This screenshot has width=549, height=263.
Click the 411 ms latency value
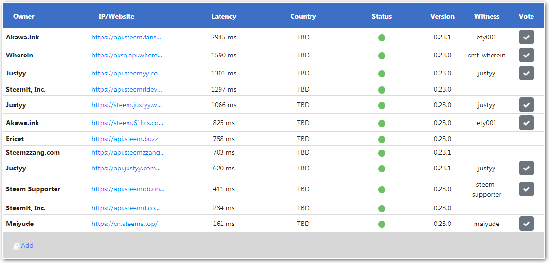224,189
